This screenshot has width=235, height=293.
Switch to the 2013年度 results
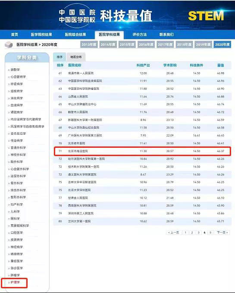click(89, 45)
